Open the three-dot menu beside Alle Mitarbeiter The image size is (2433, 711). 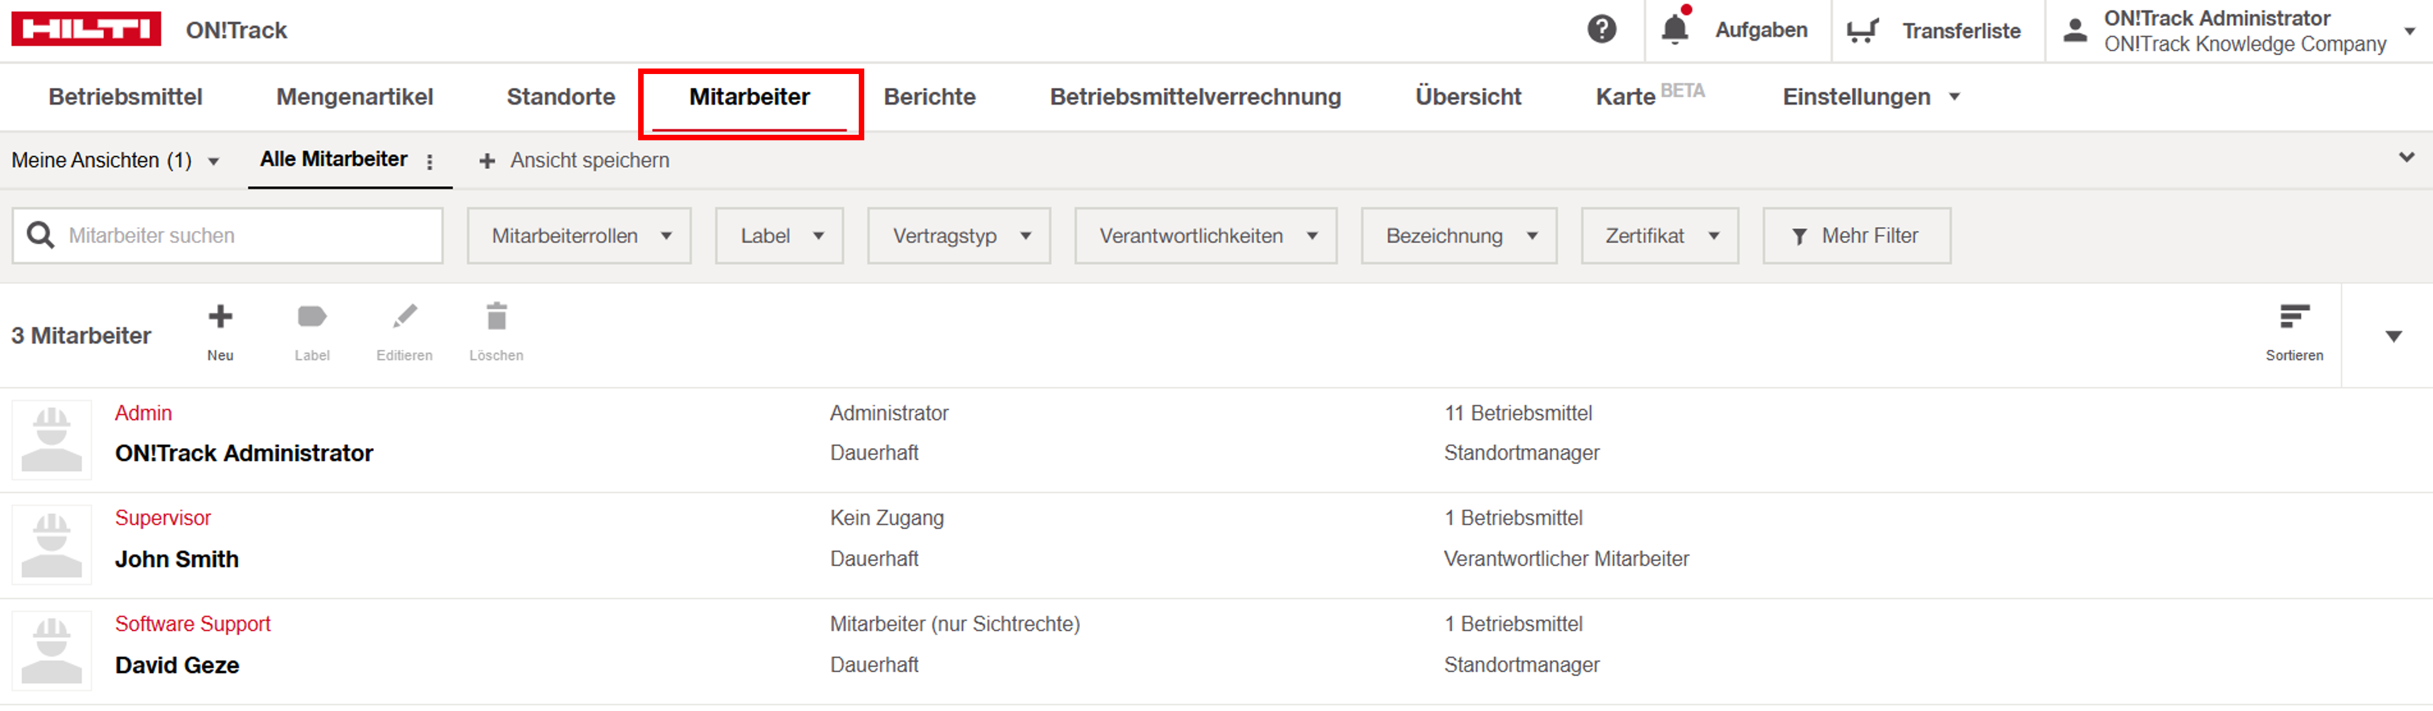(x=430, y=161)
